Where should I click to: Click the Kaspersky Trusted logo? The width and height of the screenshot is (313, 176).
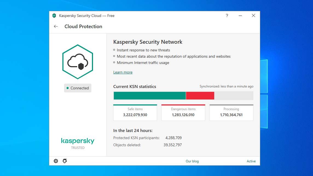tap(78, 143)
